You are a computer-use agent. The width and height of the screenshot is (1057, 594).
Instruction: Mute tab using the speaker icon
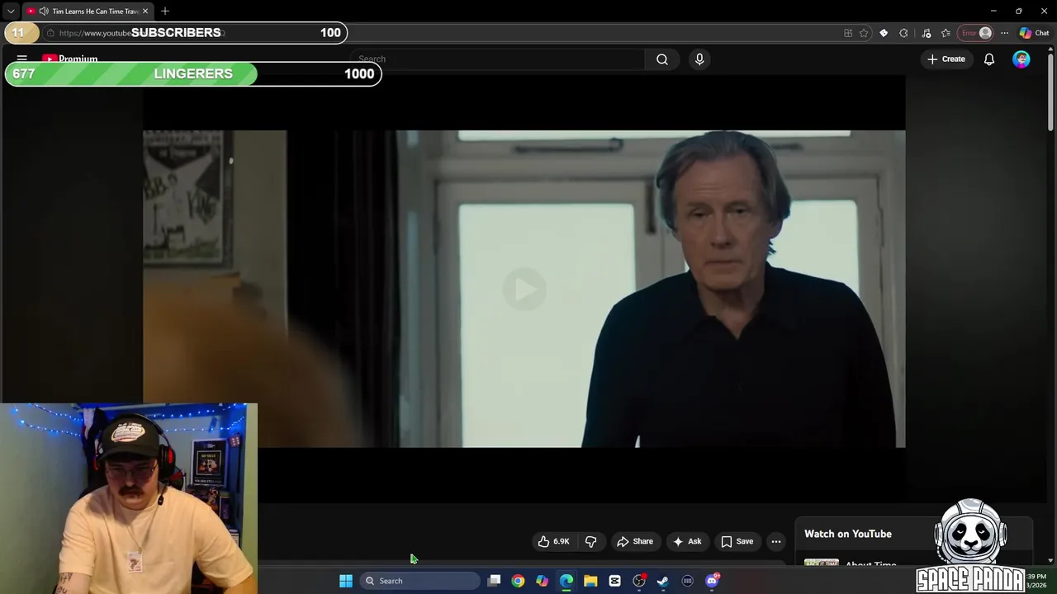point(44,11)
